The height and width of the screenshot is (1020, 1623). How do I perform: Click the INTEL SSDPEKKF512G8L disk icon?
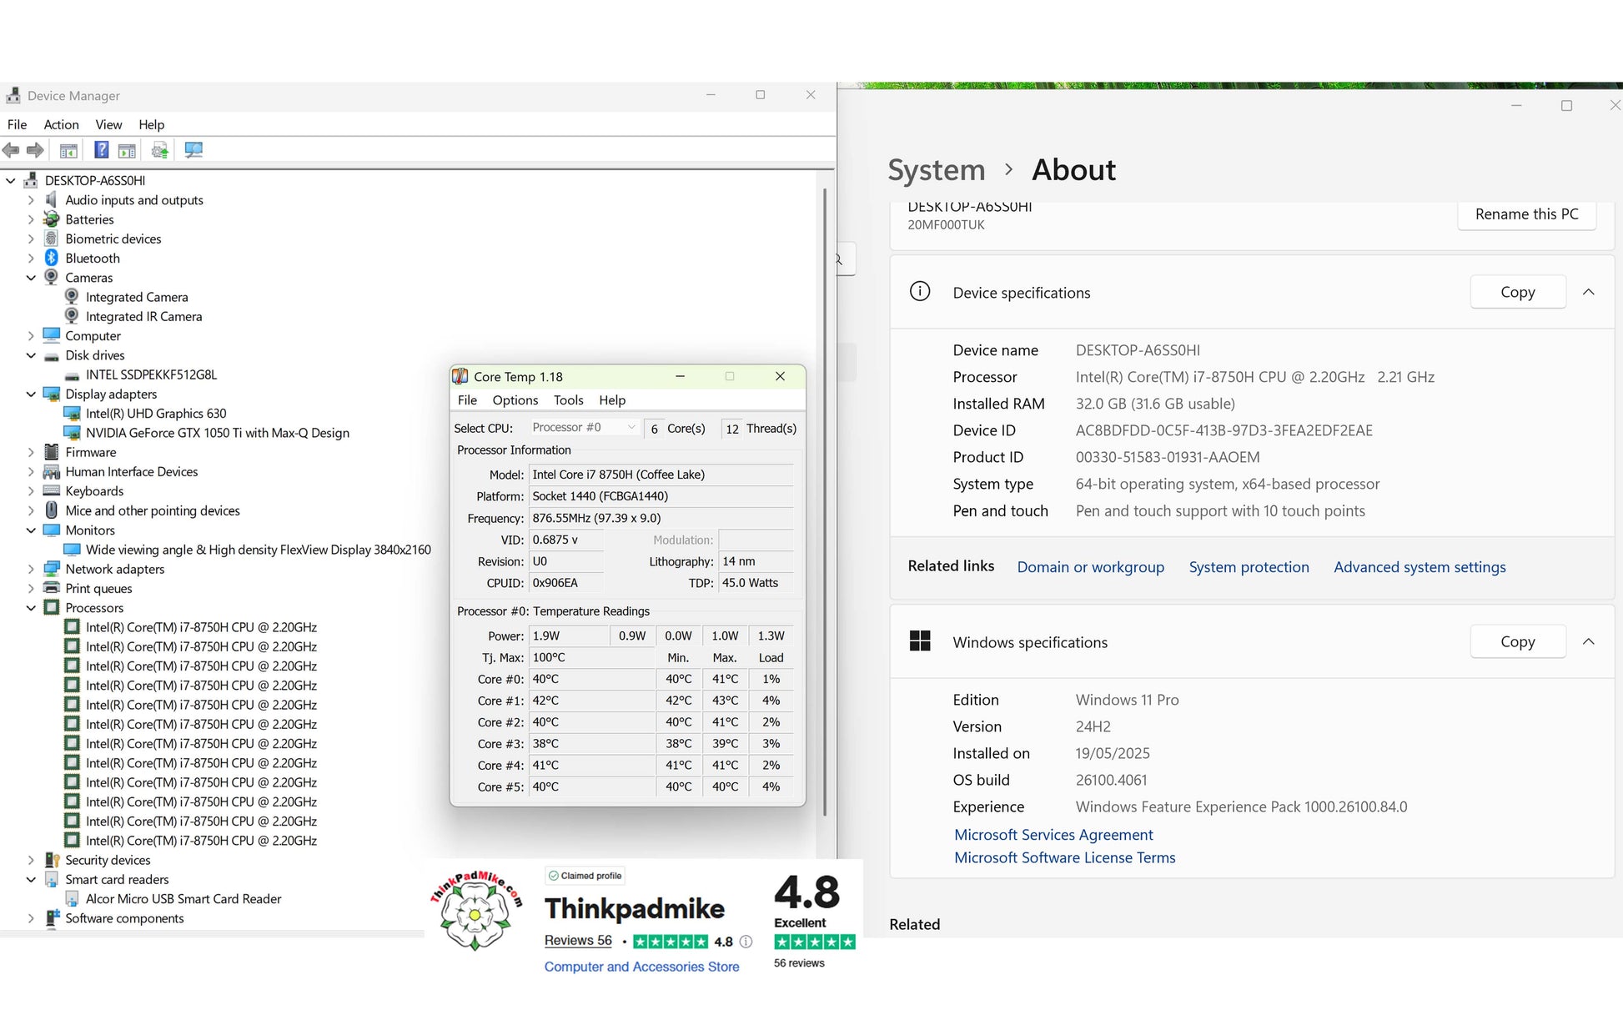pyautogui.click(x=72, y=376)
